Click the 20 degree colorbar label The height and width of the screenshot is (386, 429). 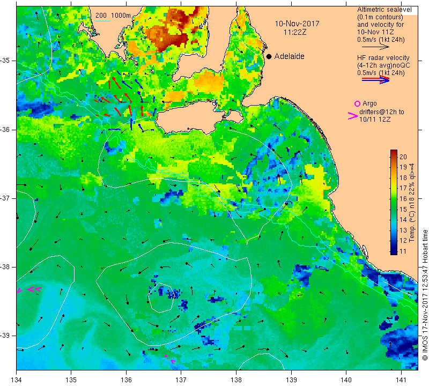[403, 157]
